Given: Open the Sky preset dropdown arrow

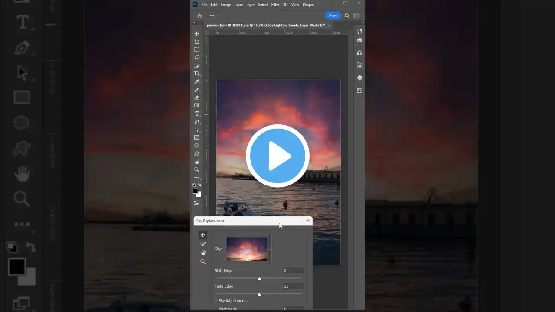Looking at the screenshot, I should (270, 249).
